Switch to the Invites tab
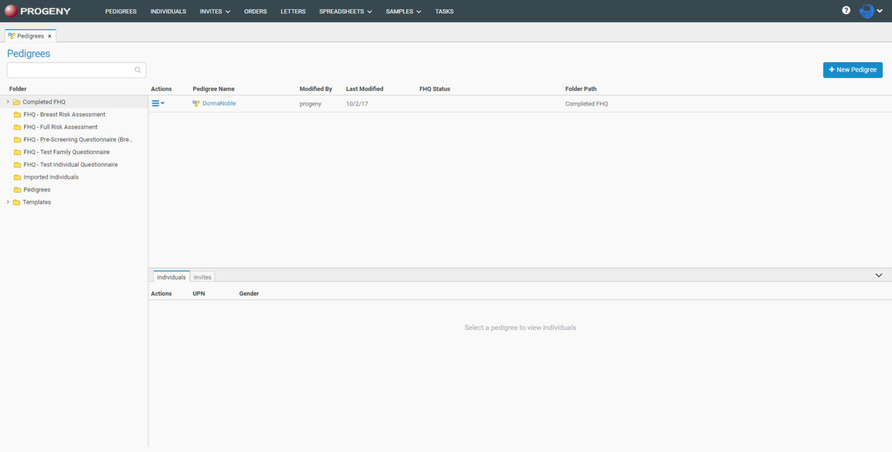The height and width of the screenshot is (452, 892). tap(203, 277)
